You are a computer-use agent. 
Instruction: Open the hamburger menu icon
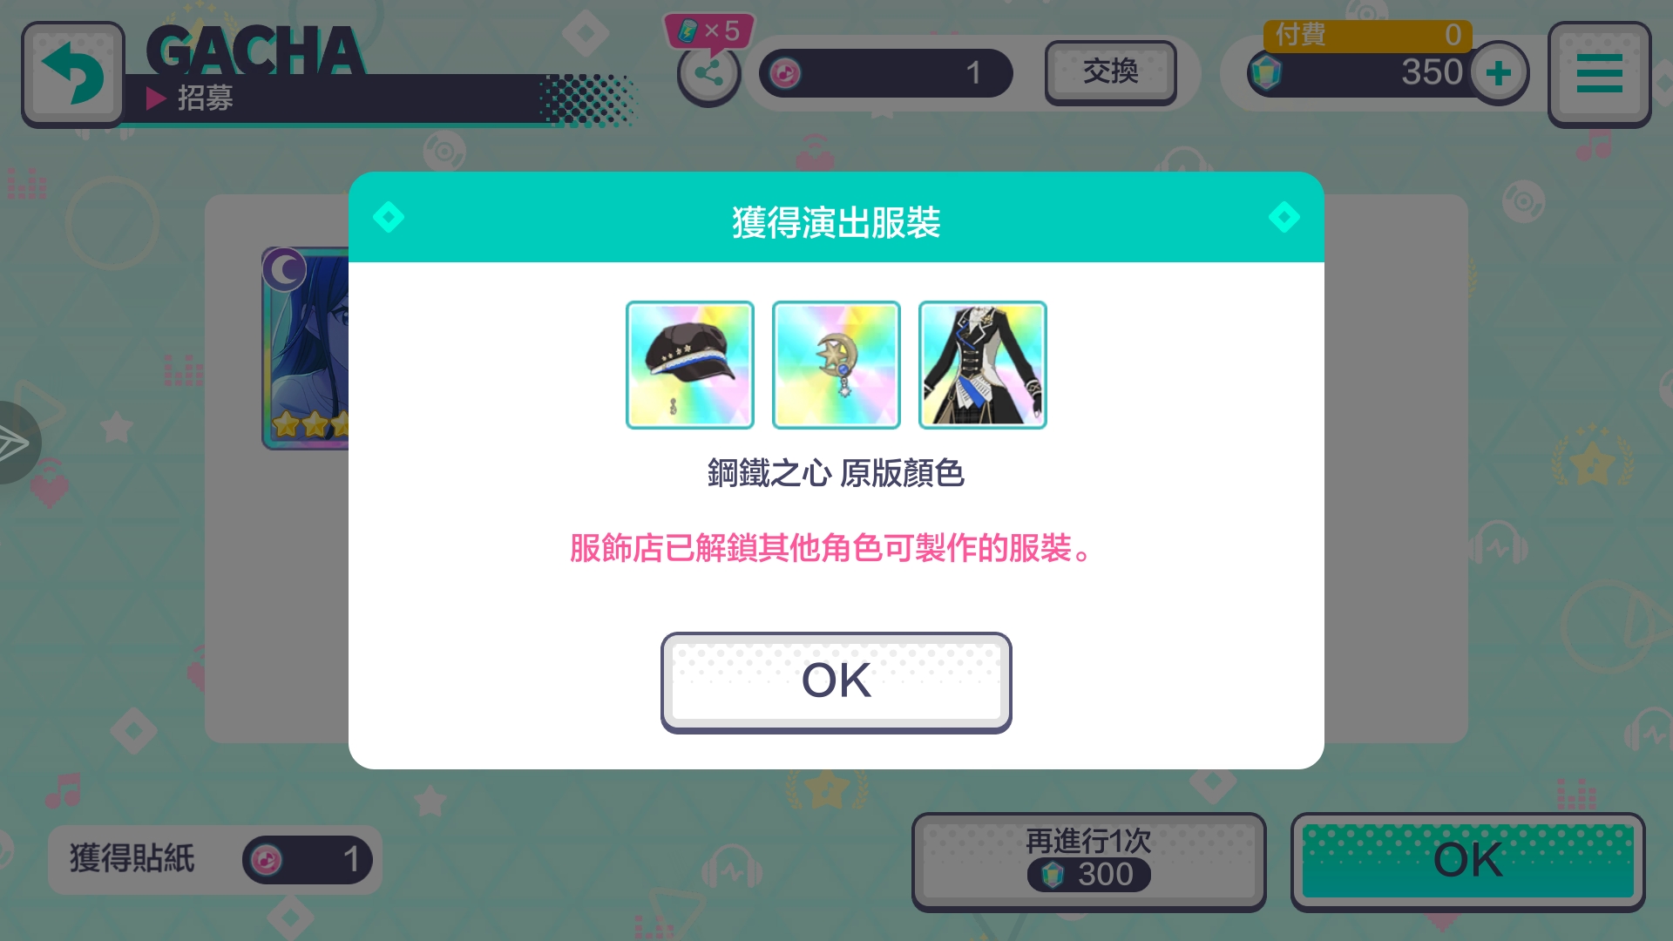click(1599, 74)
